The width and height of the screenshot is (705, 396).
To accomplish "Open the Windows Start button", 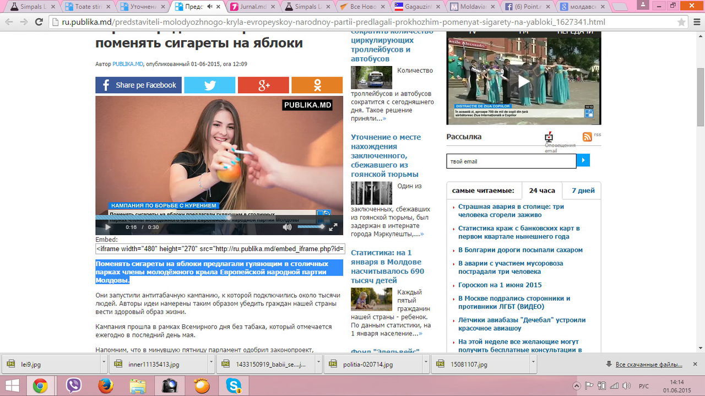I will tap(12, 386).
